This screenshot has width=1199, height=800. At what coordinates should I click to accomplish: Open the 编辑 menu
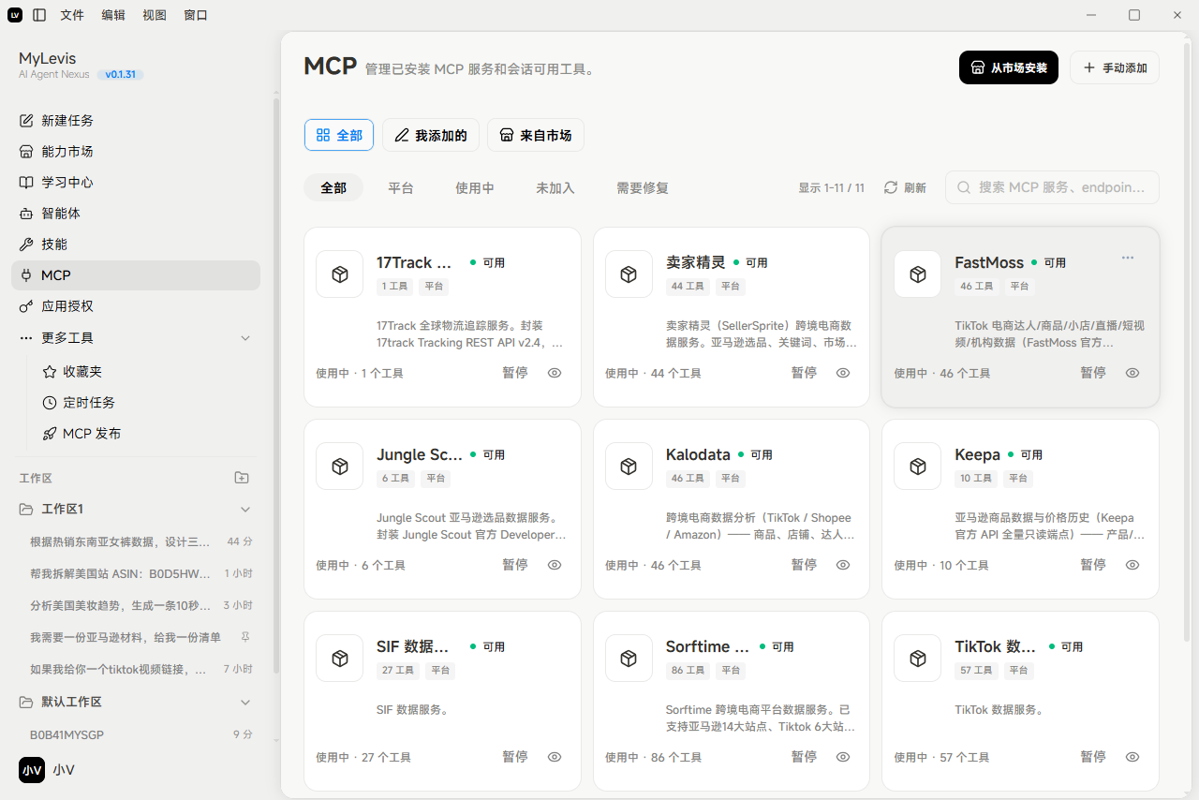click(x=113, y=15)
